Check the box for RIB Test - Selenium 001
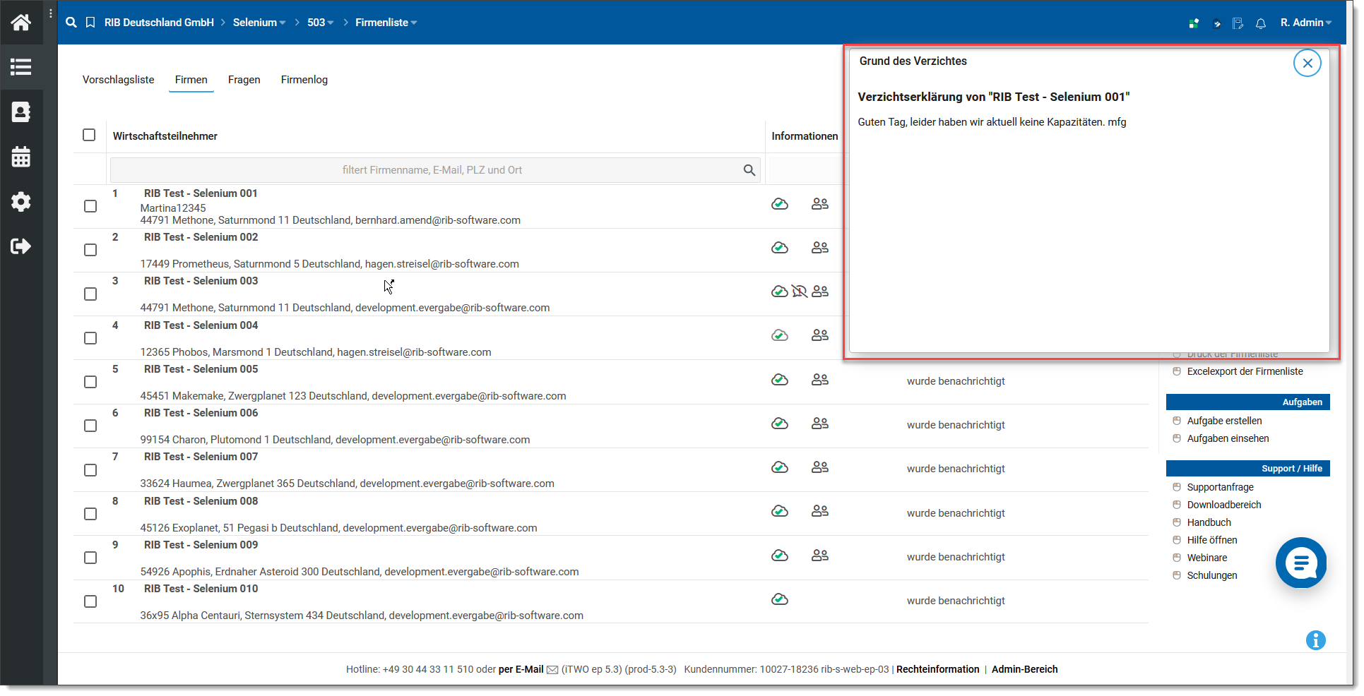Screen dimensions: 1364x696 click(90, 206)
